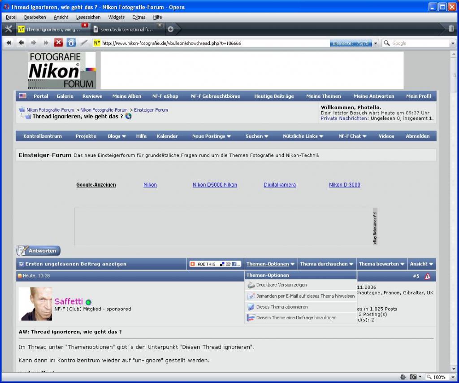Expand the Neue Postings dropdown
The height and width of the screenshot is (383, 459).
(212, 136)
